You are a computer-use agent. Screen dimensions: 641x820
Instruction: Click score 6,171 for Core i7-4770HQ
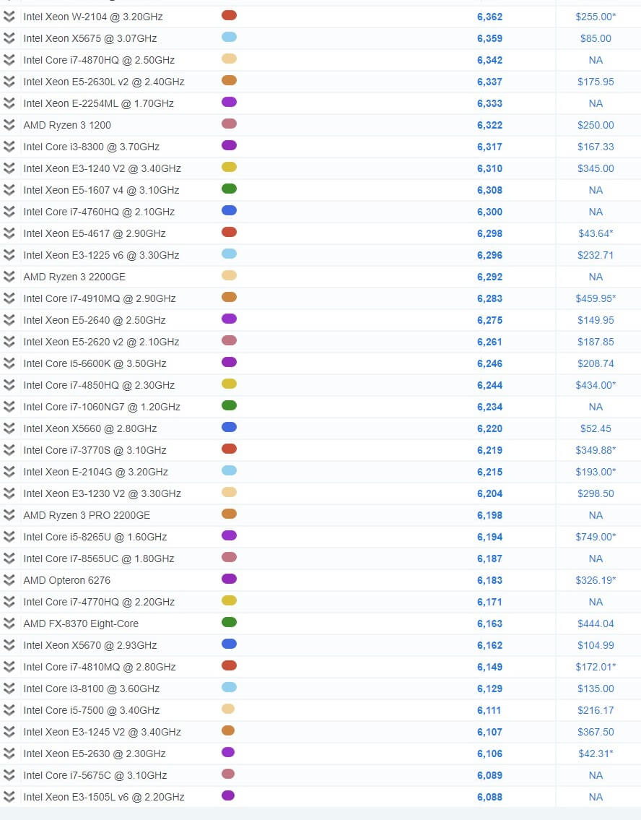click(489, 602)
